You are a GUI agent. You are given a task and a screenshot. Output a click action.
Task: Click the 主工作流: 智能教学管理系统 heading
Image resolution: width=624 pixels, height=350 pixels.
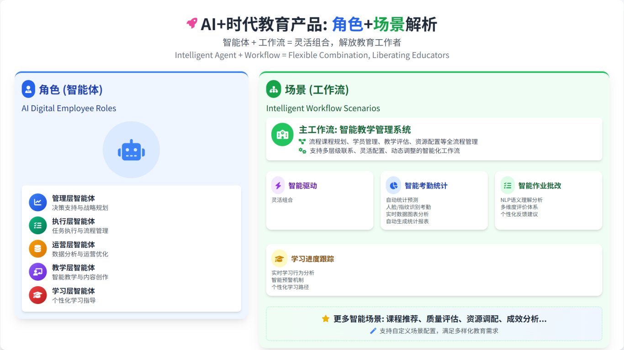(x=355, y=130)
